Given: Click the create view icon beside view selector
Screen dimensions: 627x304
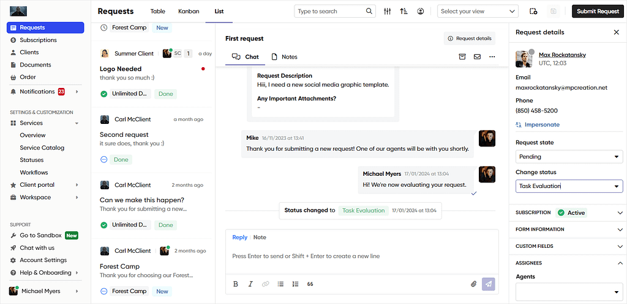Looking at the screenshot, I should click(x=533, y=11).
